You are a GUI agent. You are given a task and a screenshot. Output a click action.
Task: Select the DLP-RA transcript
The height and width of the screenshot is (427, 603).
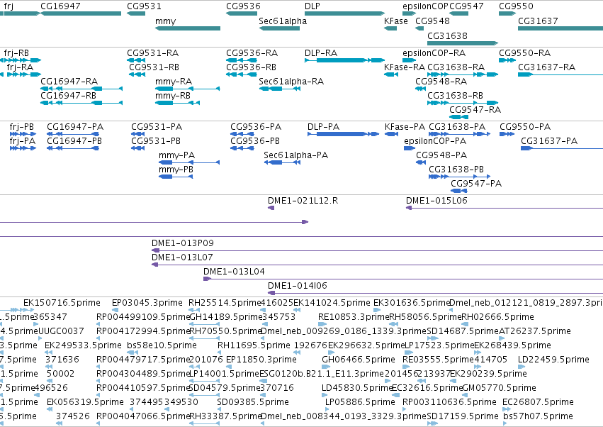(344, 60)
